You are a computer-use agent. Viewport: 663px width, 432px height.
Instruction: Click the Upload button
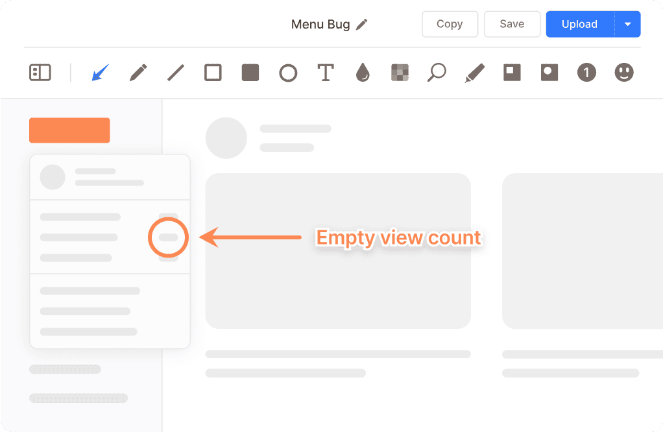(x=579, y=25)
